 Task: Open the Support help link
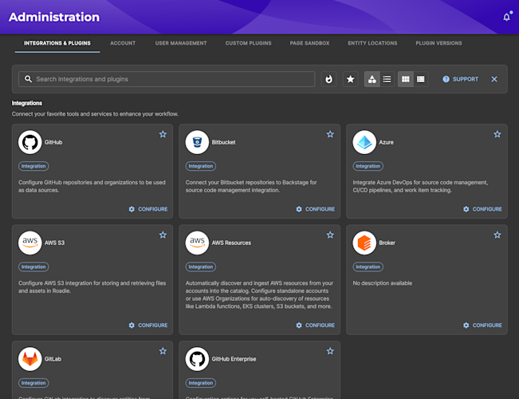(461, 79)
